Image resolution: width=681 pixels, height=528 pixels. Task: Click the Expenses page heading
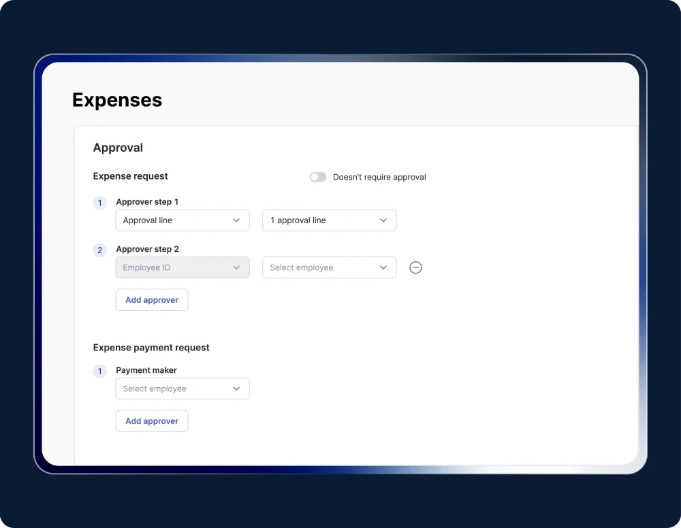click(117, 100)
